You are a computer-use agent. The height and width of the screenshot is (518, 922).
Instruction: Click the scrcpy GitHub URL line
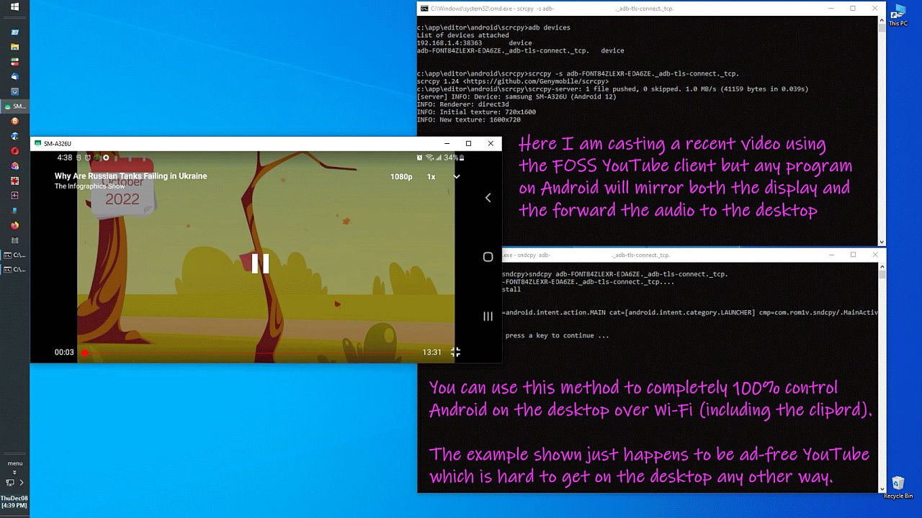513,81
